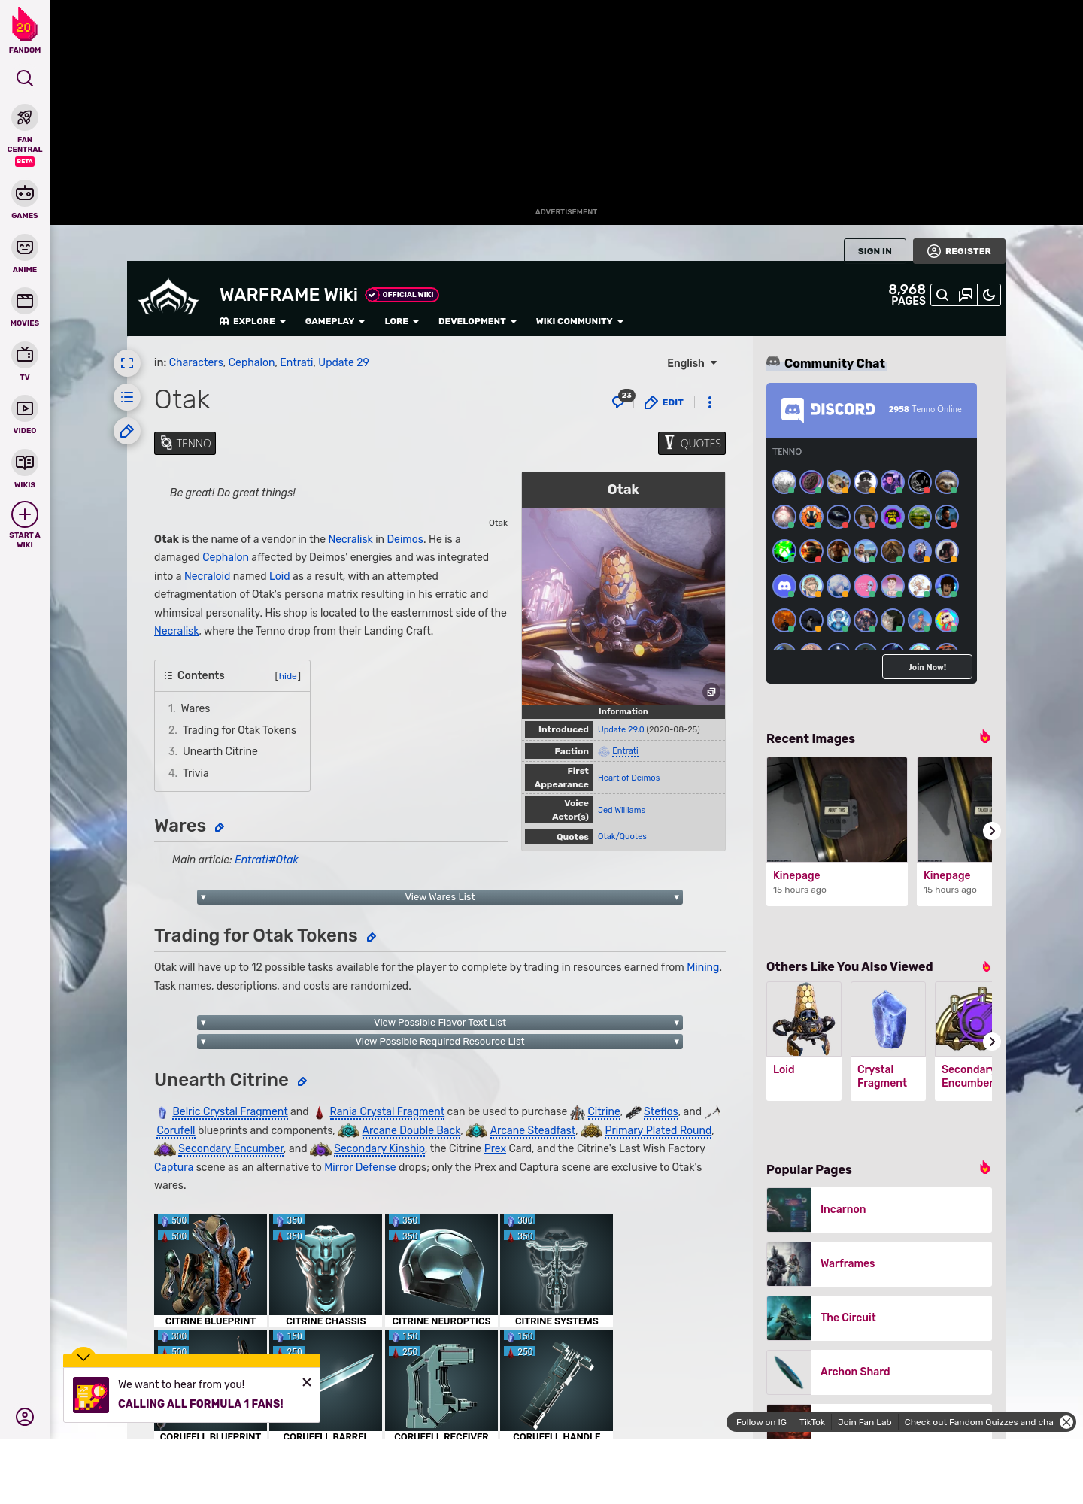Click the wiki header search icon
This screenshot has height=1504, width=1083.
click(x=942, y=295)
